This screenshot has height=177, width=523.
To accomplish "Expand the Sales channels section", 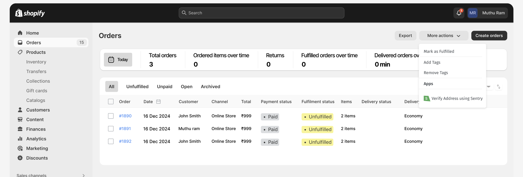I will coord(83,175).
